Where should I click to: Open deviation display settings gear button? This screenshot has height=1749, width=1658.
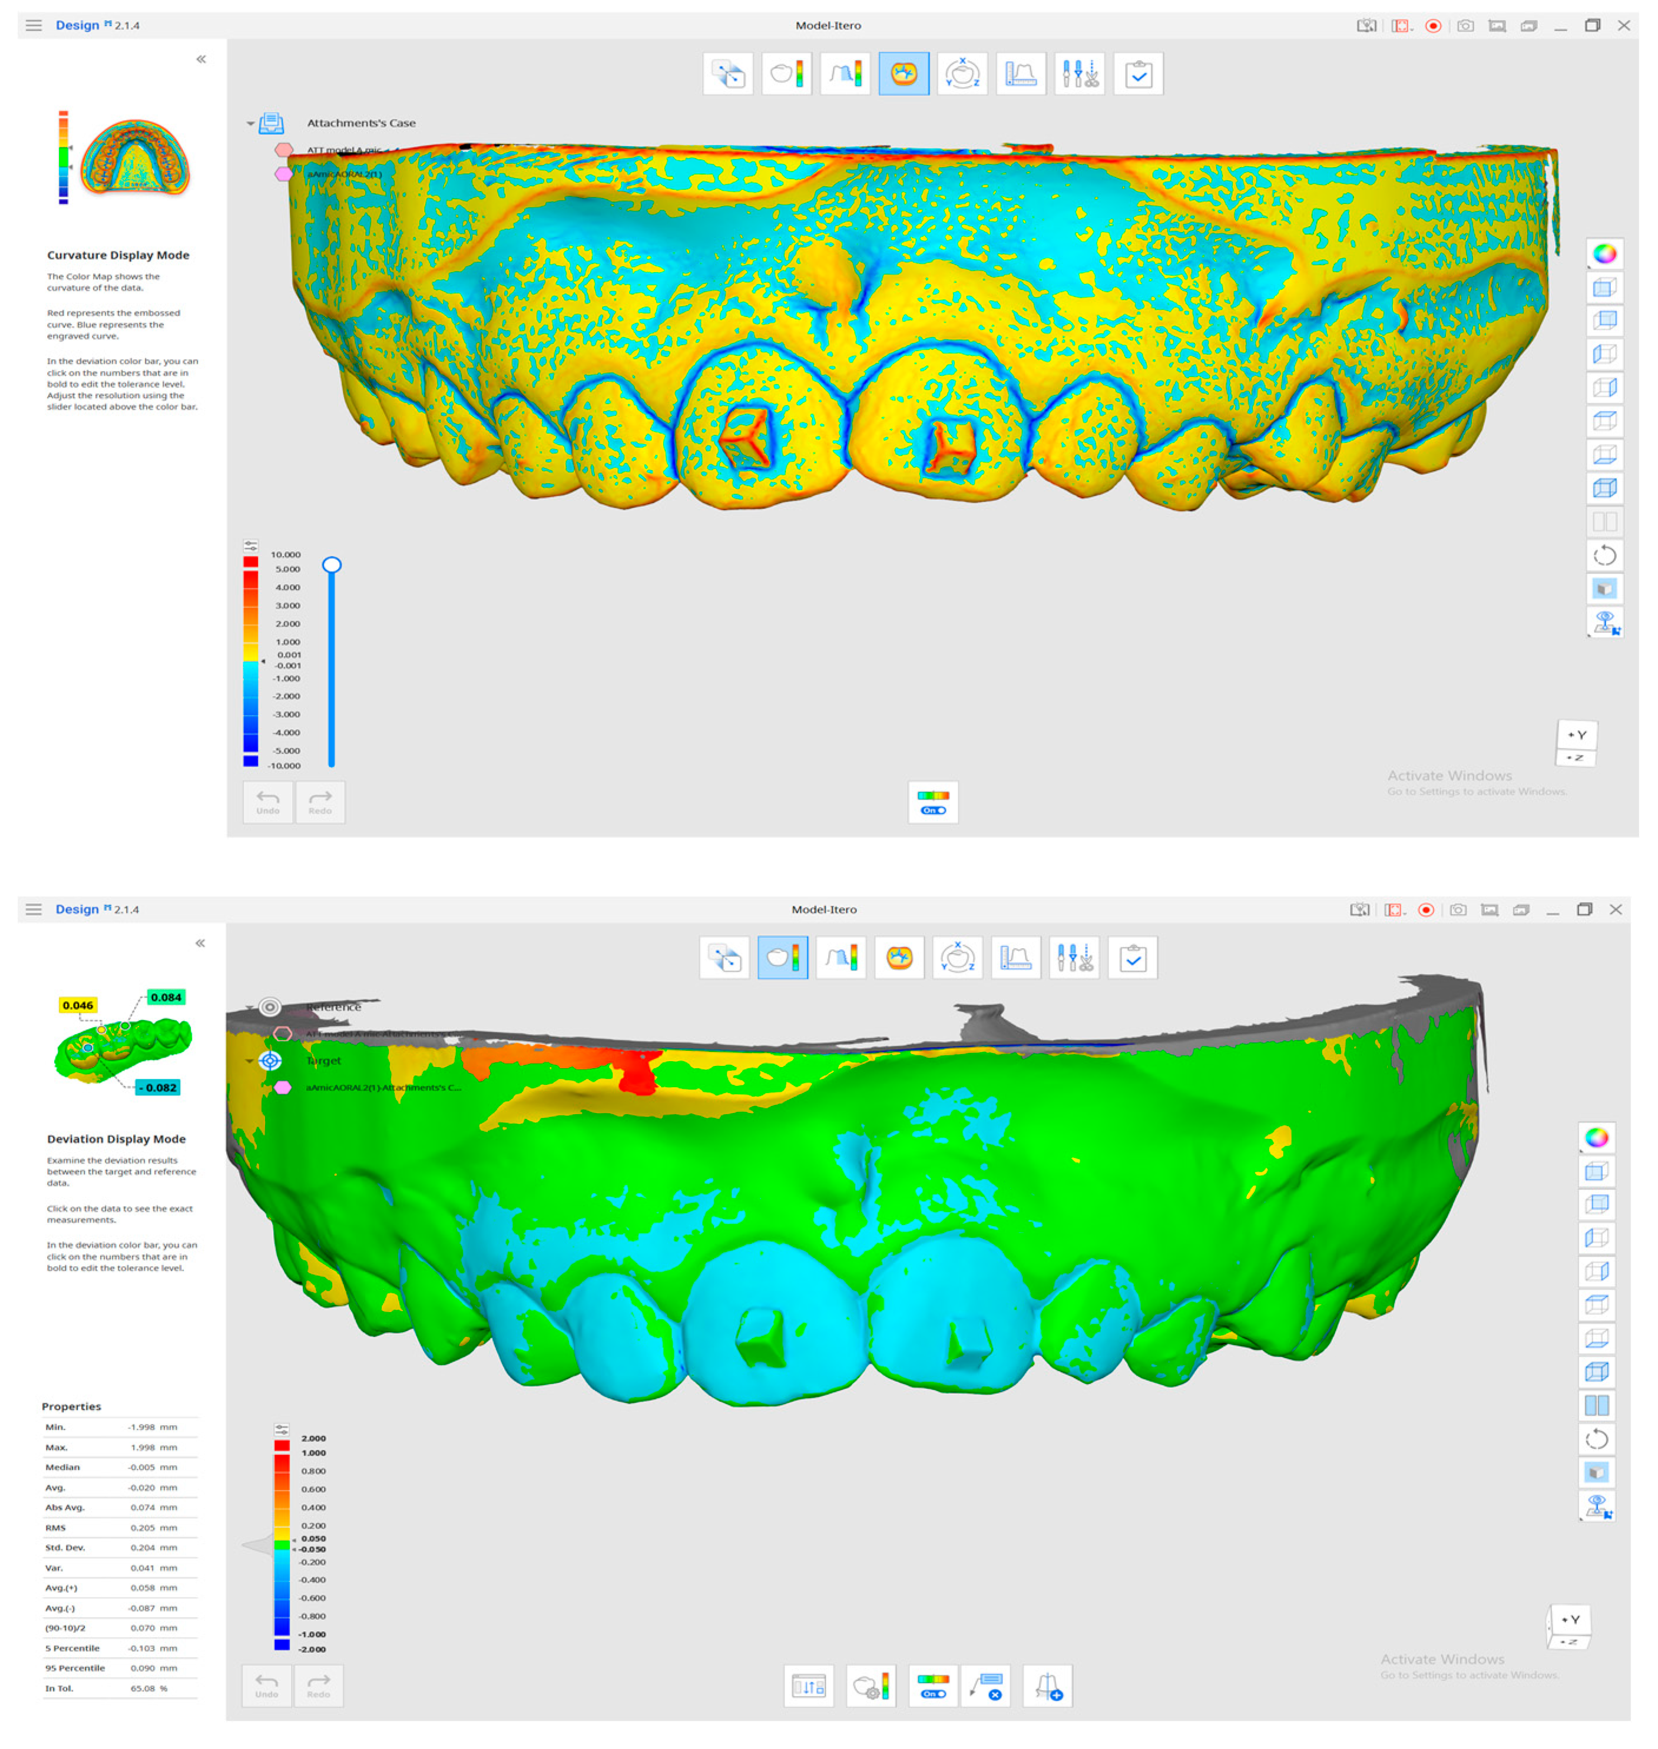[x=871, y=1686]
